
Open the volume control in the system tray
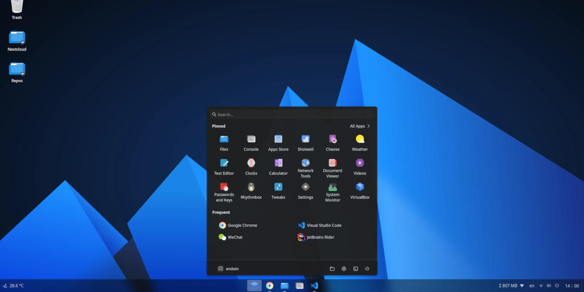pyautogui.click(x=549, y=286)
